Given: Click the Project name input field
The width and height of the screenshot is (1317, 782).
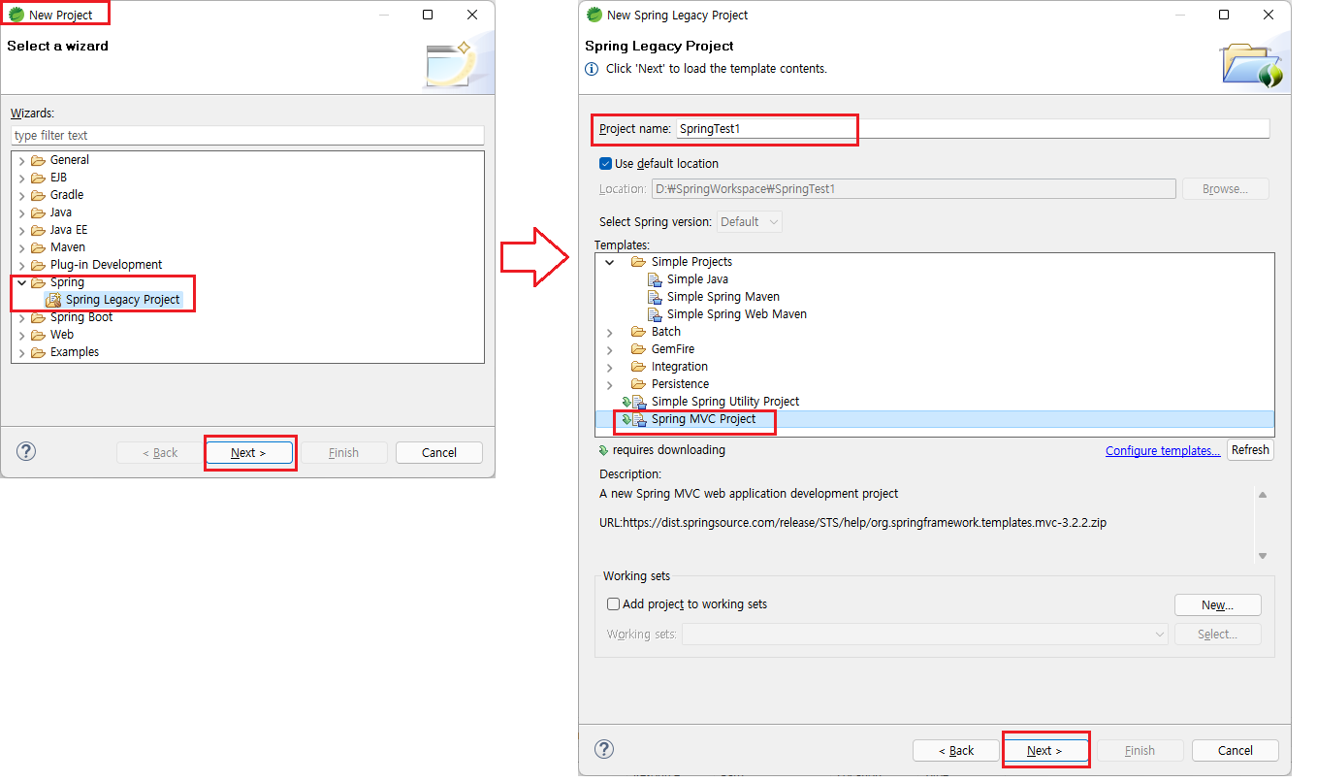Looking at the screenshot, I should tap(973, 128).
